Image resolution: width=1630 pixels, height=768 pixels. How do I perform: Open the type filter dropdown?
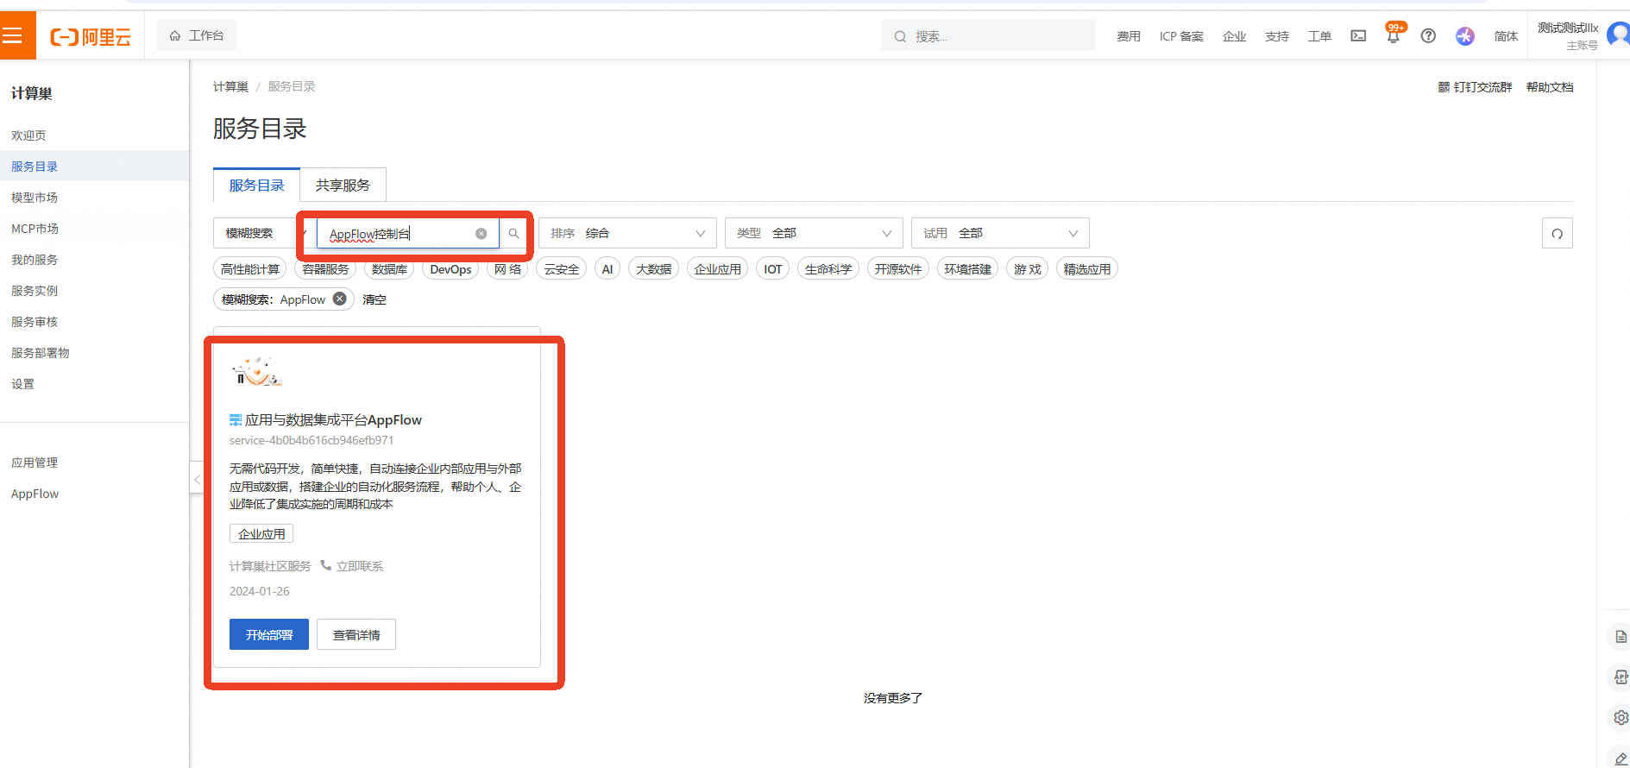point(814,233)
